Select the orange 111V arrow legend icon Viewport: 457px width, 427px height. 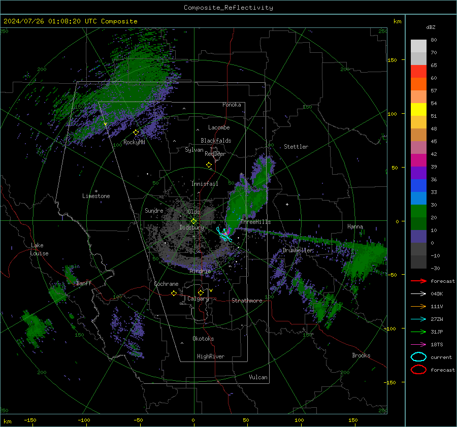tap(418, 306)
